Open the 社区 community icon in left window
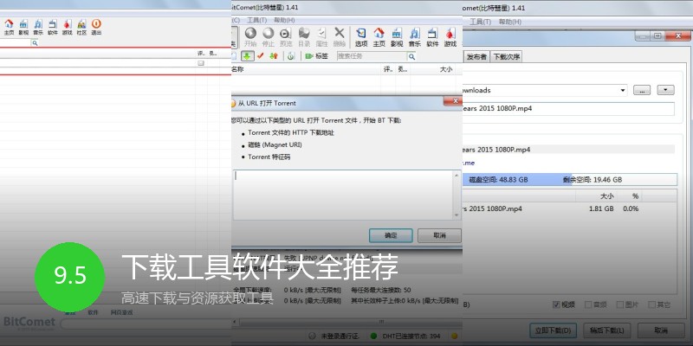This screenshot has height=346, width=693. [81, 27]
